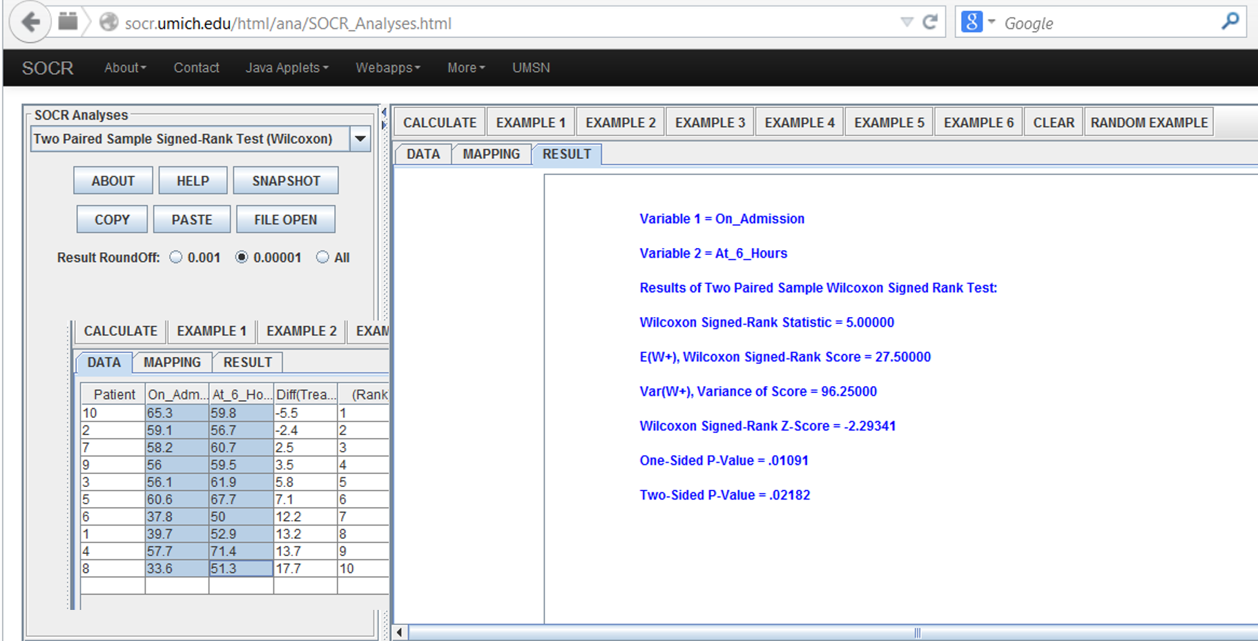The height and width of the screenshot is (641, 1258).
Task: Click CALCULATE in the top toolbar
Action: click(x=440, y=122)
